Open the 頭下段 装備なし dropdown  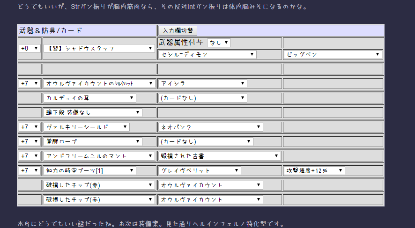(93, 113)
